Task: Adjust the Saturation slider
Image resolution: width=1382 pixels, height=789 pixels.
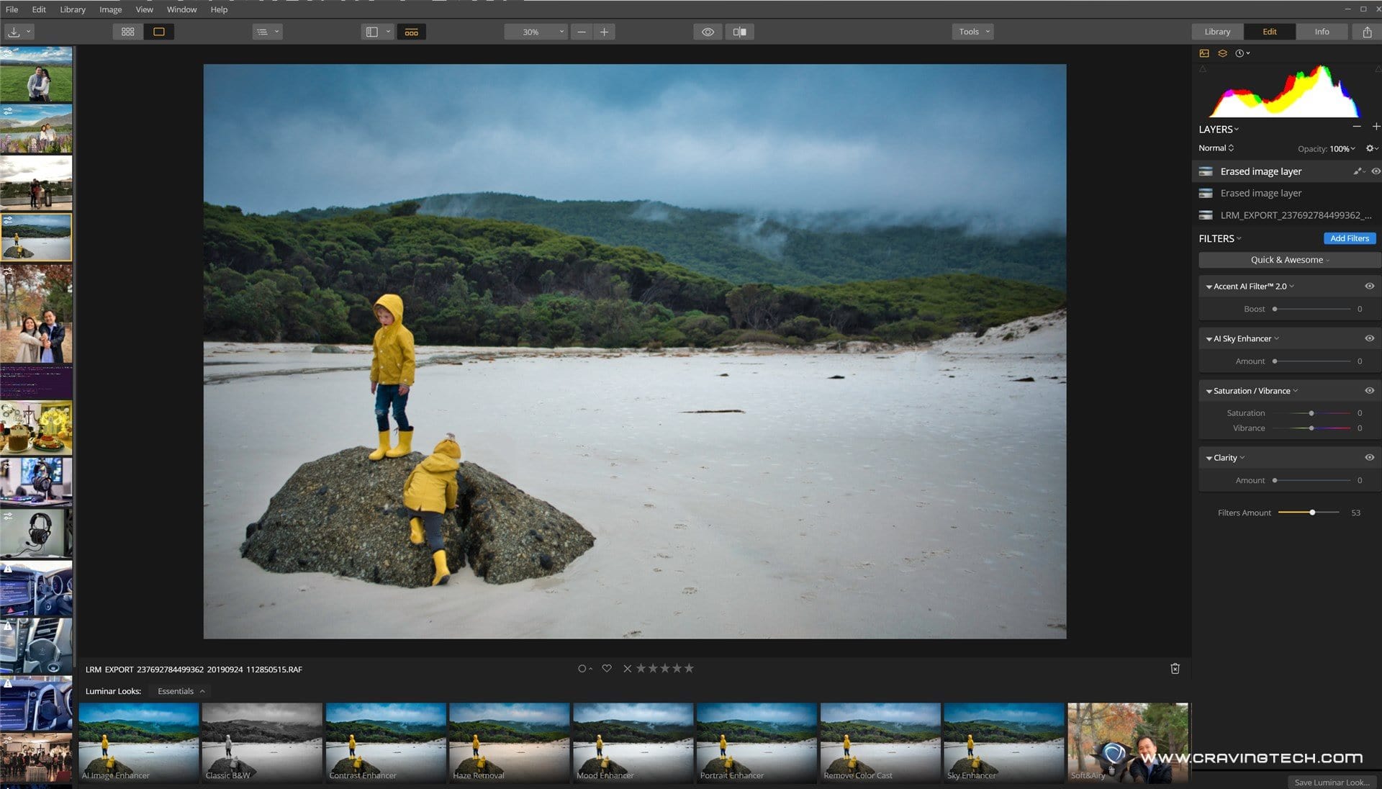Action: coord(1311,413)
